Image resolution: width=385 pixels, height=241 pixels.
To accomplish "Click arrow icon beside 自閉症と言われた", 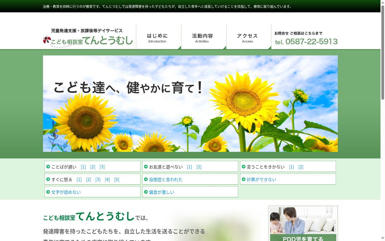I will (x=146, y=179).
